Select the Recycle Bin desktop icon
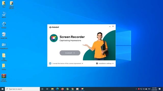The height and width of the screenshot is (91, 163). (4, 35)
